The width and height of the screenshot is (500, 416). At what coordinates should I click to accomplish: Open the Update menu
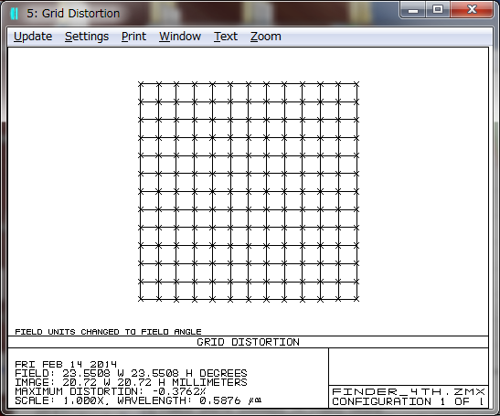(x=33, y=37)
